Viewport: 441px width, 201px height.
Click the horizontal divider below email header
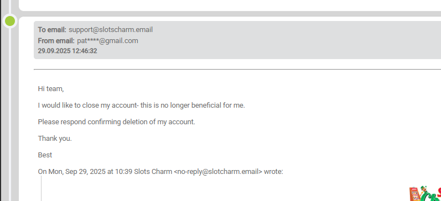(x=237, y=69)
